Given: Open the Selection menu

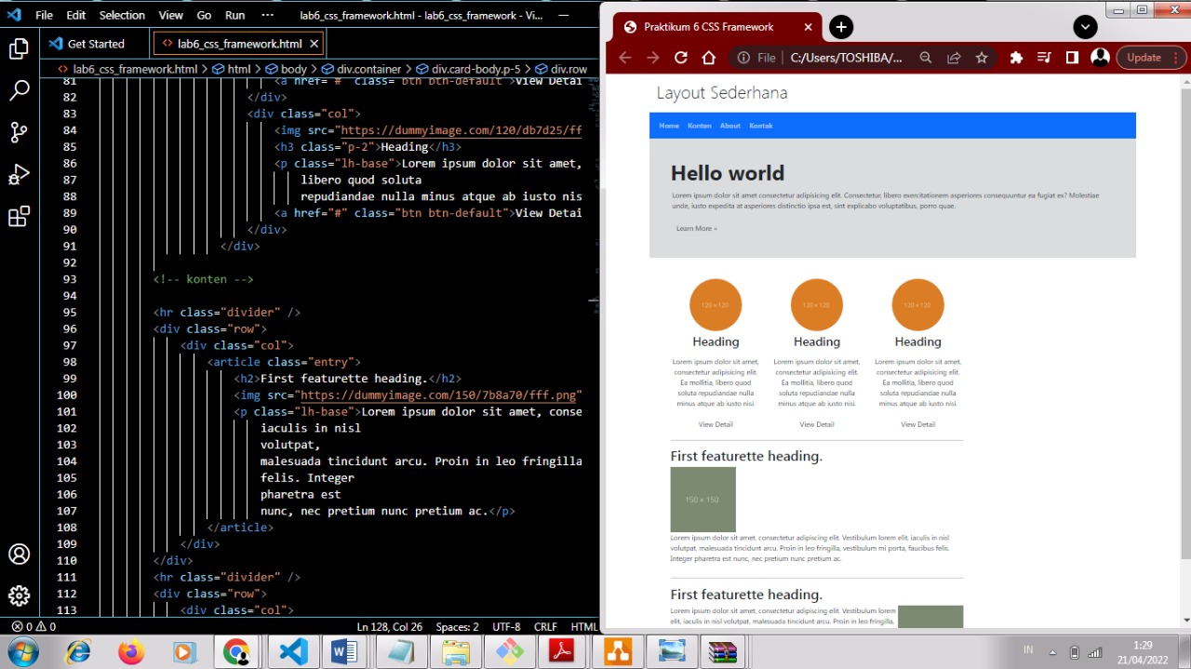Looking at the screenshot, I should click(x=122, y=15).
